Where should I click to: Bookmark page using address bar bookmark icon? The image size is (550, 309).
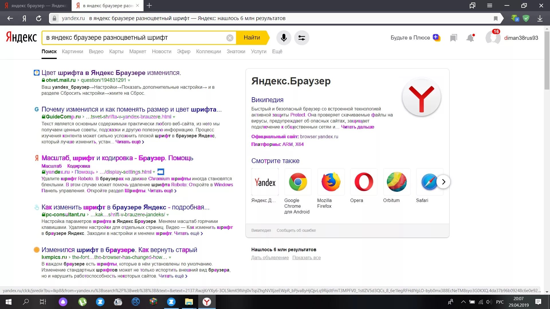(x=496, y=18)
